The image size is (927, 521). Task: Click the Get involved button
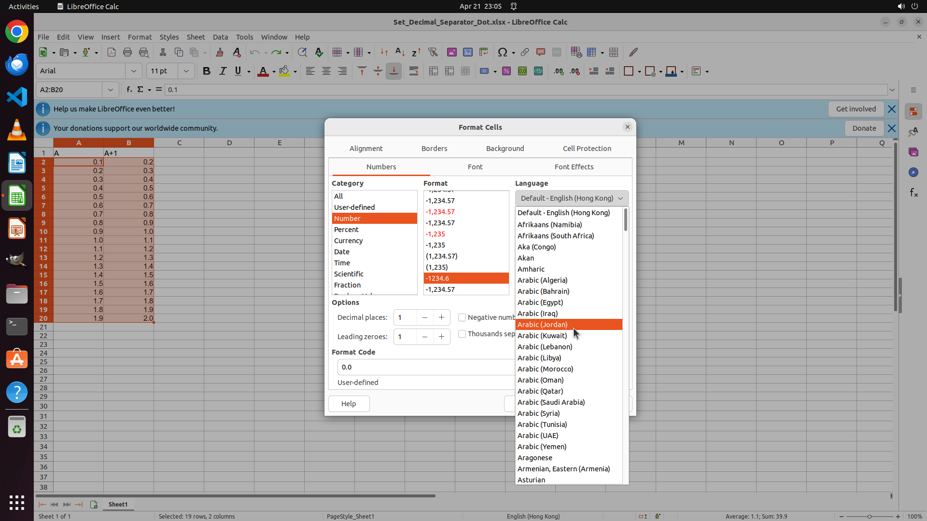pyautogui.click(x=856, y=109)
